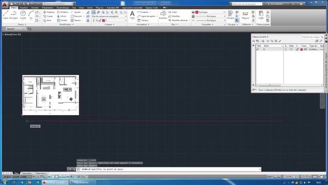This screenshot has width=328, height=185.
Task: Click the Coller paste tool
Action: coord(261,15)
